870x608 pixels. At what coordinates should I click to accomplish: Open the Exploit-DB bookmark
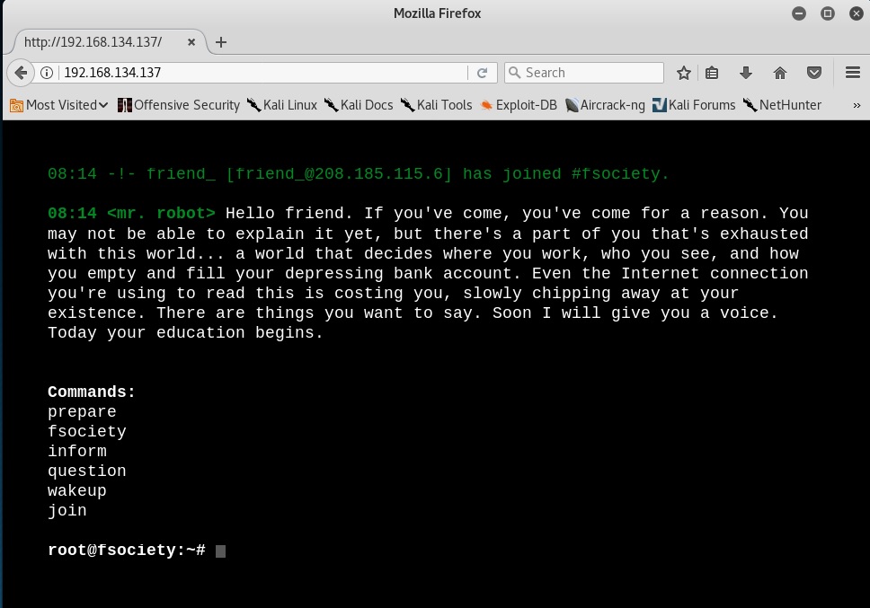coord(519,105)
